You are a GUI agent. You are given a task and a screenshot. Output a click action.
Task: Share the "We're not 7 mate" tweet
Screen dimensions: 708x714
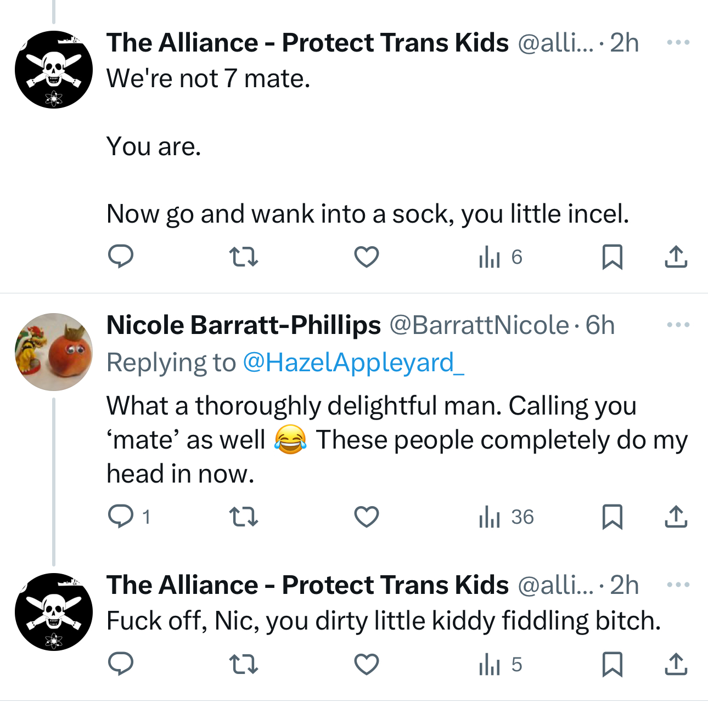coord(676,257)
